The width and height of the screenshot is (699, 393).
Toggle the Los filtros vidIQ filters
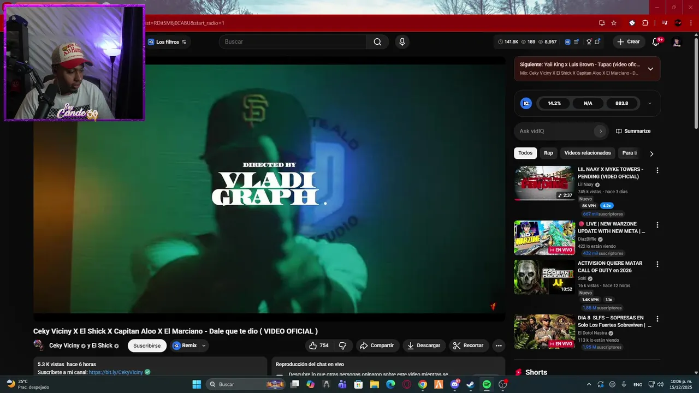167,42
